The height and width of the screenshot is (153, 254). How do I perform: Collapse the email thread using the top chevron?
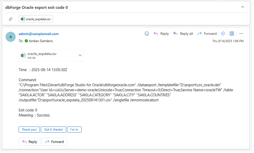pos(243,7)
